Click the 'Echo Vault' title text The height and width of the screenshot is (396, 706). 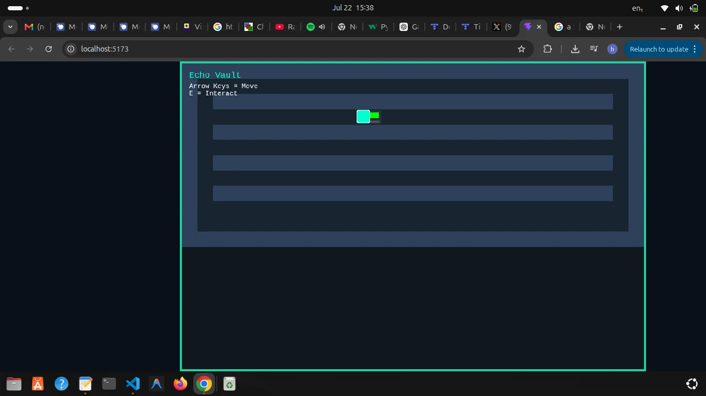pyautogui.click(x=215, y=75)
